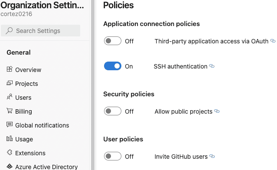Screen dimensions: 277x170
Task: Open Azure Active Directory settings
Action: coord(46,167)
